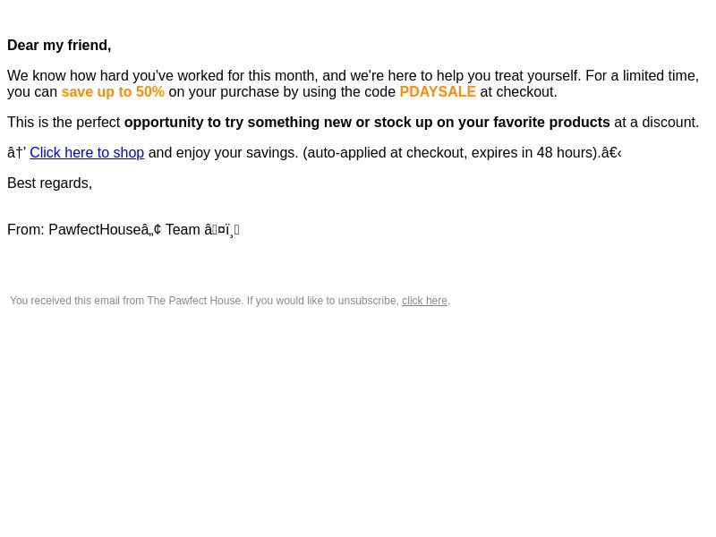The width and height of the screenshot is (716, 537).
Task: Click the bold 'opportunity to try something new' text
Action: pyautogui.click(x=222, y=123)
